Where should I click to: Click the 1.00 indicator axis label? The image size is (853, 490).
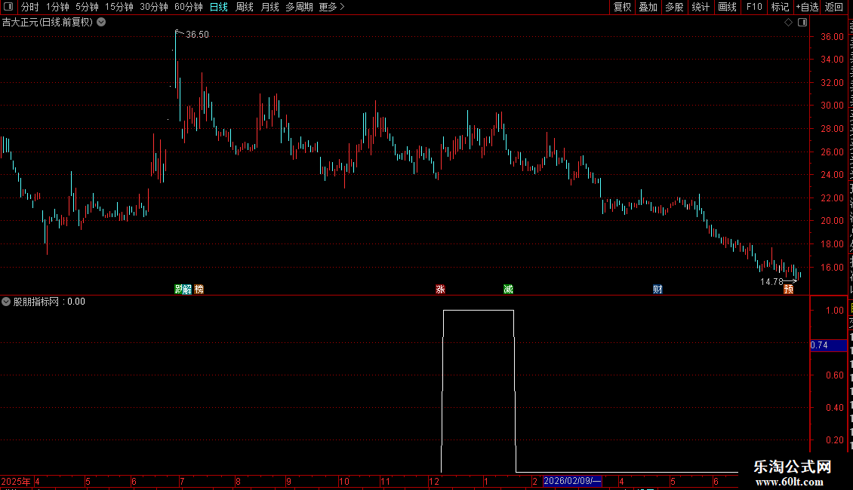(835, 310)
